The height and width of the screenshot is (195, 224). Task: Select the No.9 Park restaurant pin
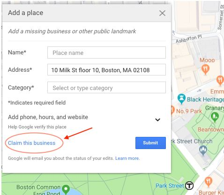pyautogui.click(x=172, y=110)
